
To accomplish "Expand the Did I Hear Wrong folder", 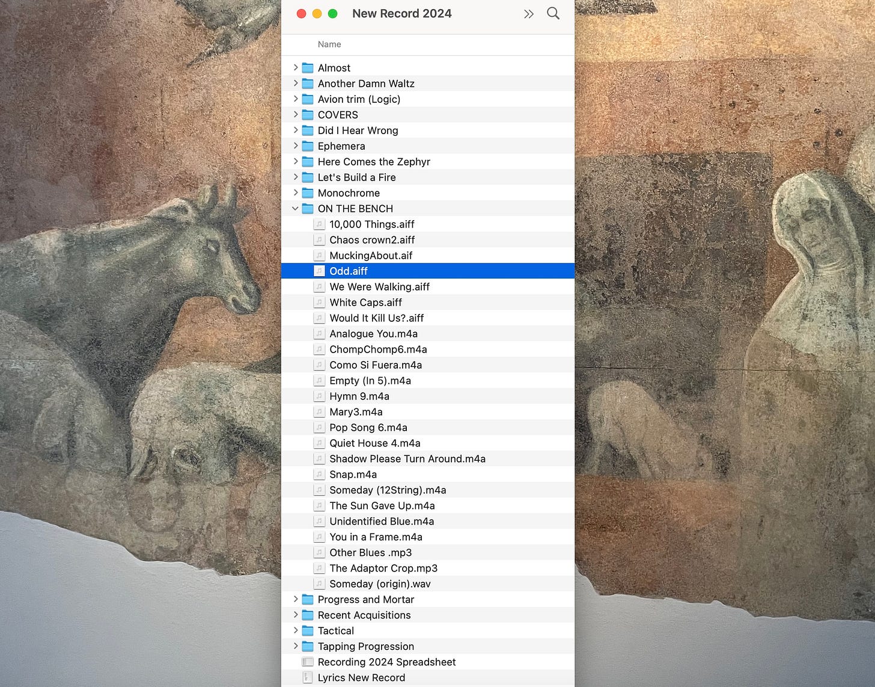I will tap(295, 131).
